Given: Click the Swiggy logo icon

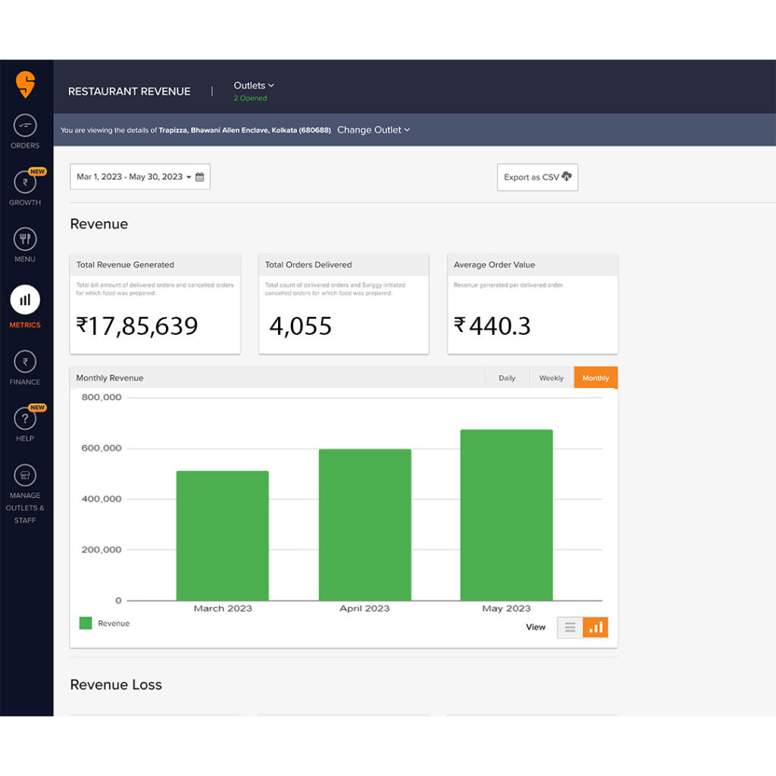Looking at the screenshot, I should pyautogui.click(x=26, y=84).
